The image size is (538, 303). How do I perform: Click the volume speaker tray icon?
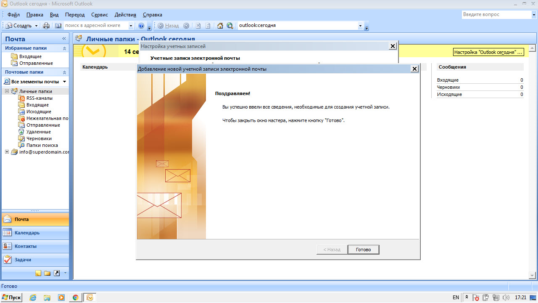pos(506,298)
